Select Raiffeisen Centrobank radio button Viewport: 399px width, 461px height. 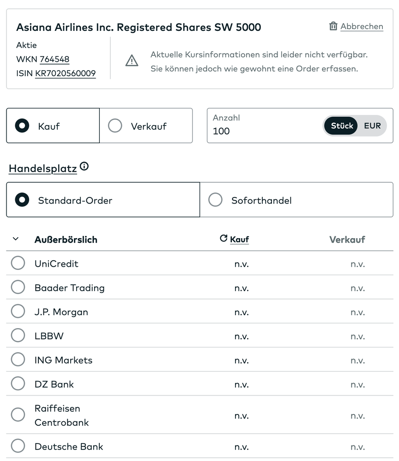(18, 414)
